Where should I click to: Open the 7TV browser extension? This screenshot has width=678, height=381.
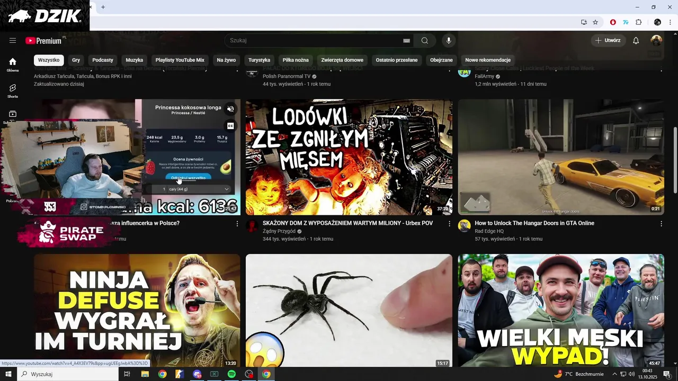click(626, 22)
